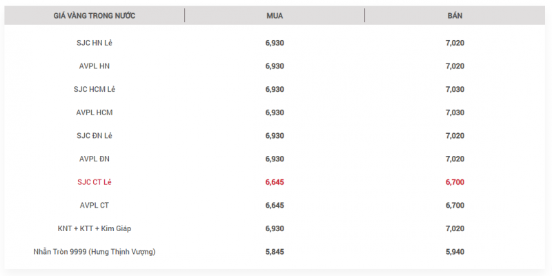This screenshot has height=276, width=552.
Task: Select the KNT + KTT + Kim Giáp label
Action: [x=94, y=228]
